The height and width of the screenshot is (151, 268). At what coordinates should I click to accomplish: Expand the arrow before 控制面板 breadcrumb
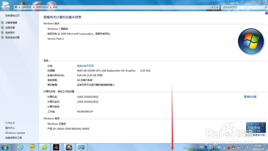[19, 7]
